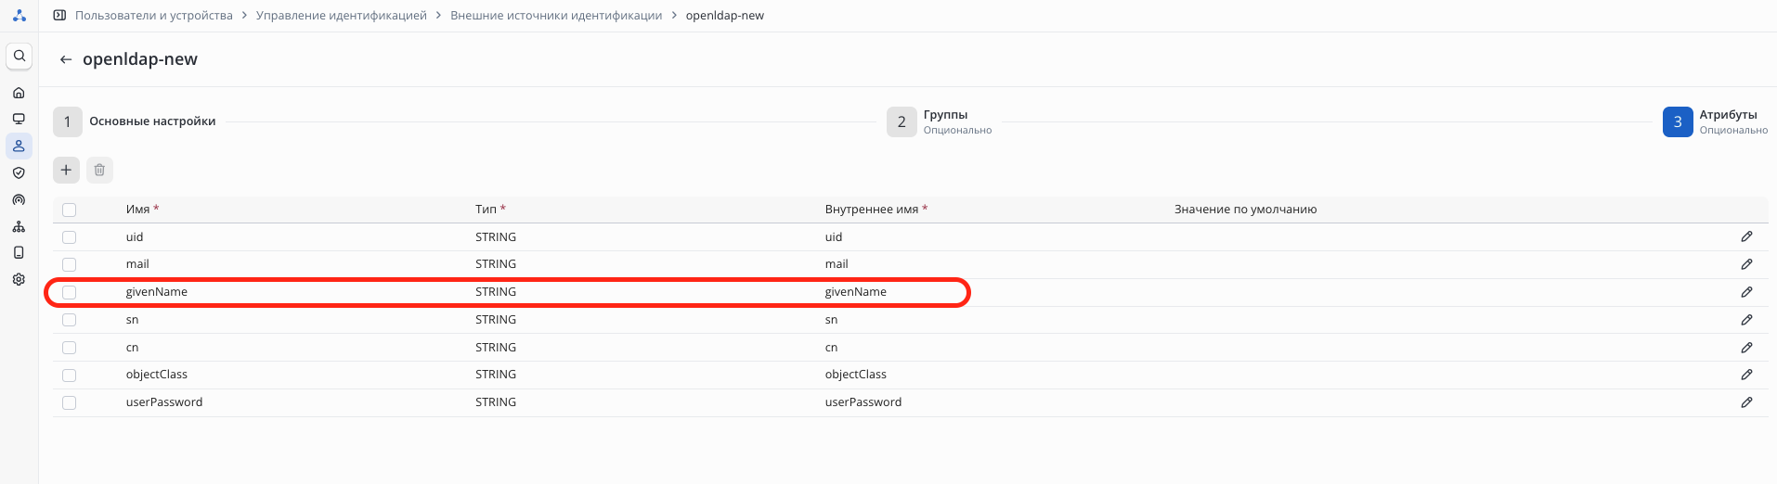Toggle the sidebar panel icon in breadcrumb
This screenshot has width=1777, height=484.
tap(59, 16)
